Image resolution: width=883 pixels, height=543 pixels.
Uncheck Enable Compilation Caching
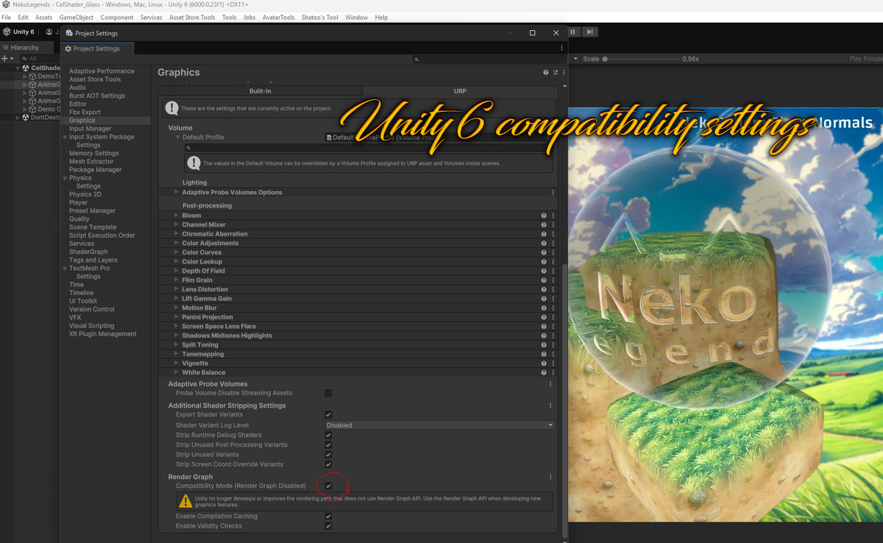point(328,517)
